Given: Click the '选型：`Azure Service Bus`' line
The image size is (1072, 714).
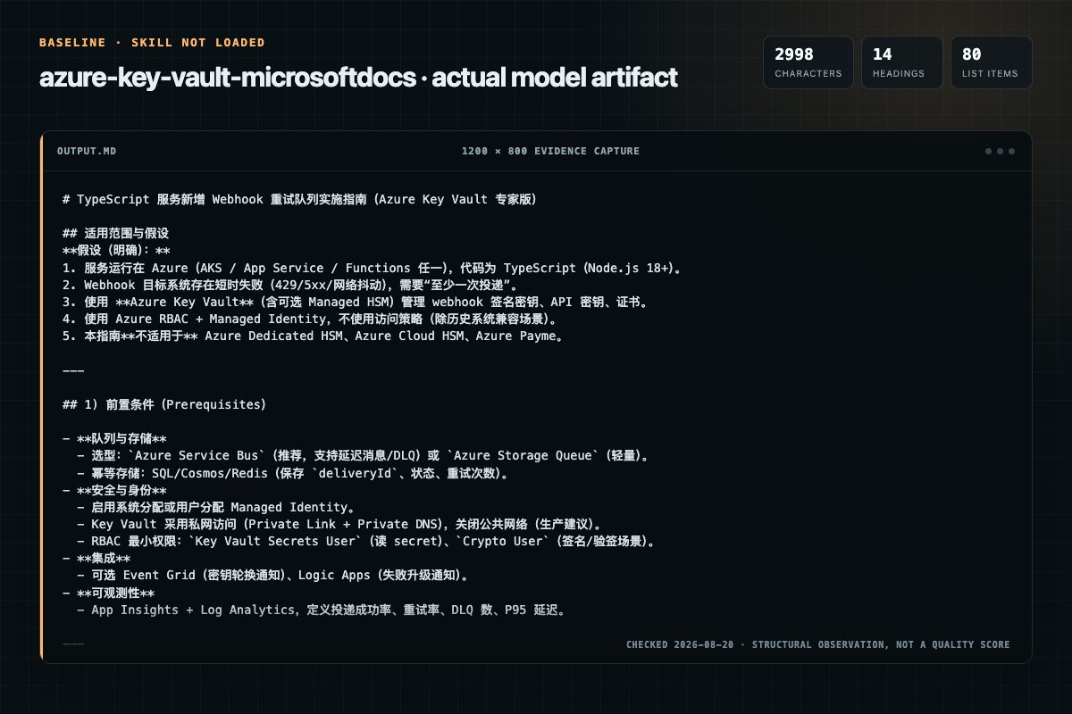Looking at the screenshot, I should pos(363,455).
